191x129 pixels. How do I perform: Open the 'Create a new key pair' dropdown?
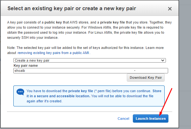[x=89, y=60]
